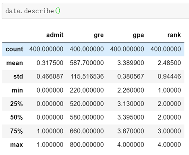Click the gpa std value 0.380567
This screenshot has width=189, height=155.
[131, 76]
